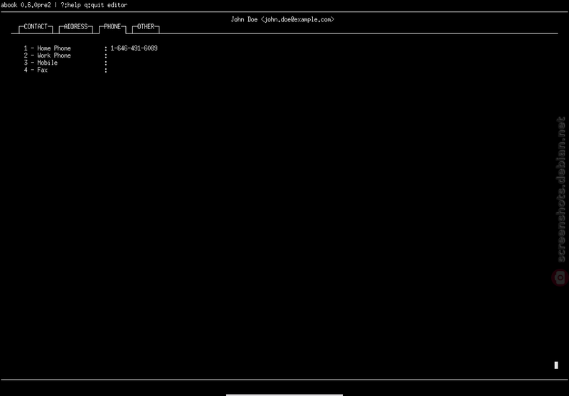
Task: Pick the Fax field row
Action: [x=65, y=70]
